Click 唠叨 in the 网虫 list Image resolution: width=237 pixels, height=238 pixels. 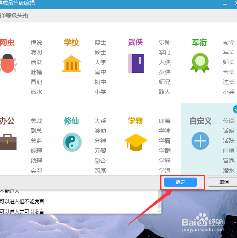(x=36, y=52)
